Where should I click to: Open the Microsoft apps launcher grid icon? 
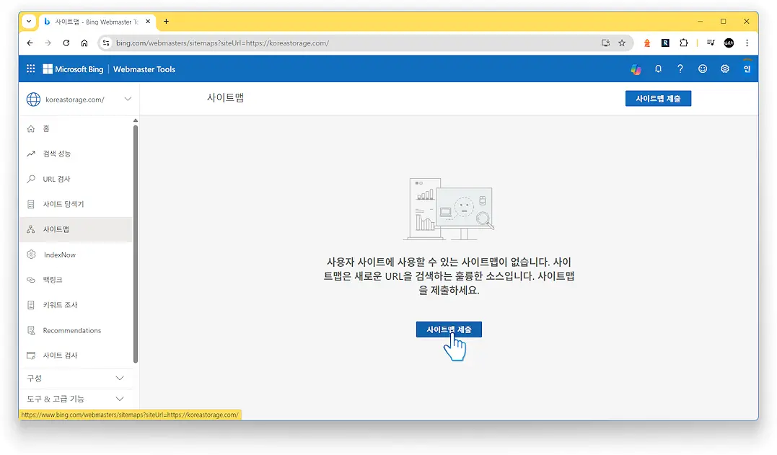point(30,69)
